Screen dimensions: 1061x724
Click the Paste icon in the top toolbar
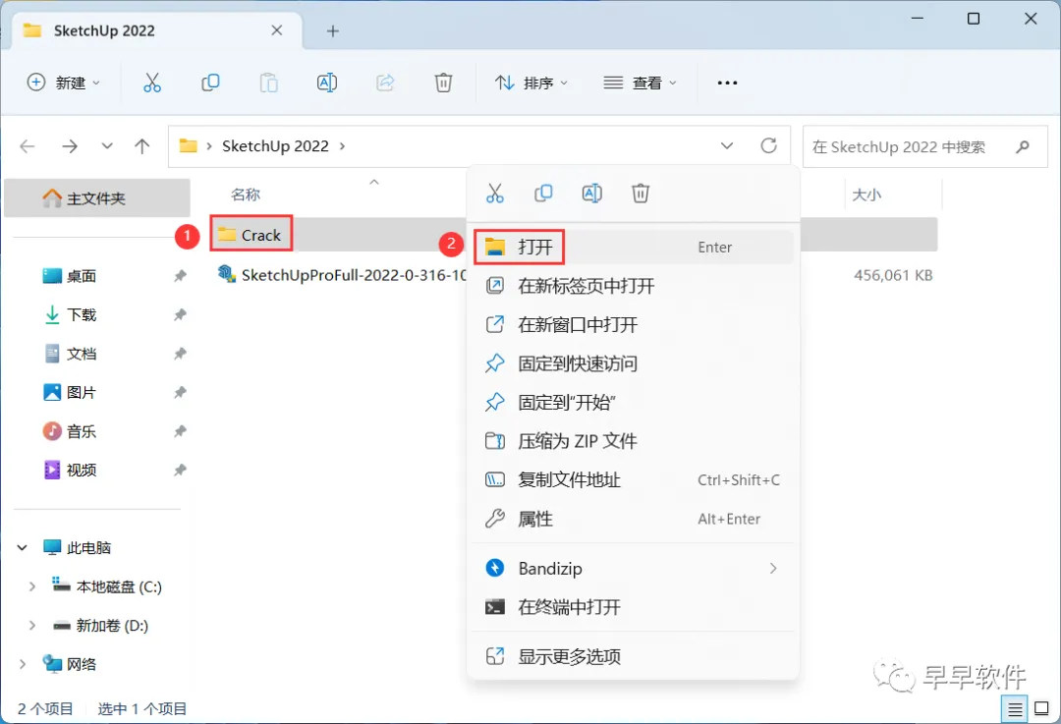click(x=268, y=83)
